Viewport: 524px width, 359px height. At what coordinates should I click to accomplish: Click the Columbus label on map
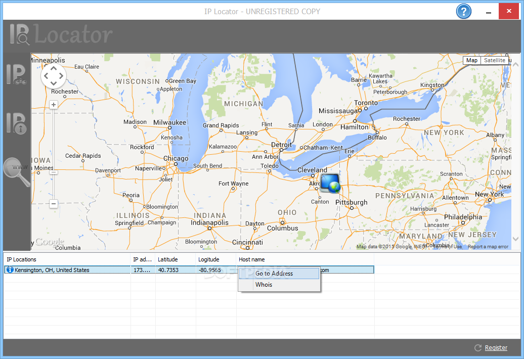tap(282, 228)
